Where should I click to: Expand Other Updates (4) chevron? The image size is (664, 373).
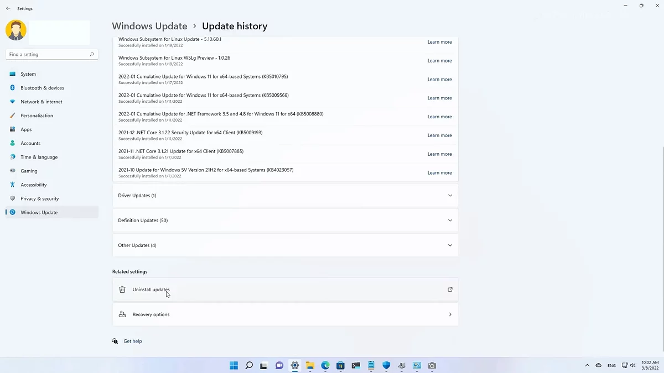point(450,245)
